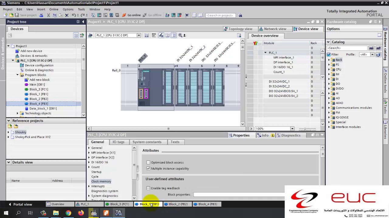Click the Undo arrow icon
Screen dimensions: 389x218
[74, 15]
